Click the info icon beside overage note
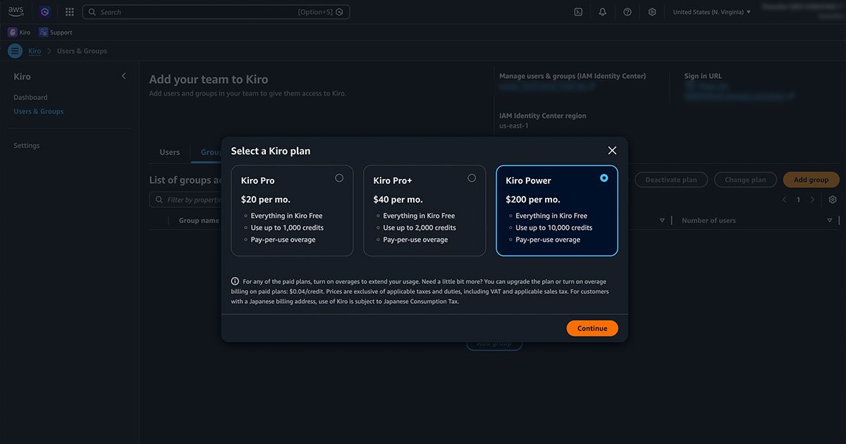This screenshot has width=846, height=444. pyautogui.click(x=235, y=281)
